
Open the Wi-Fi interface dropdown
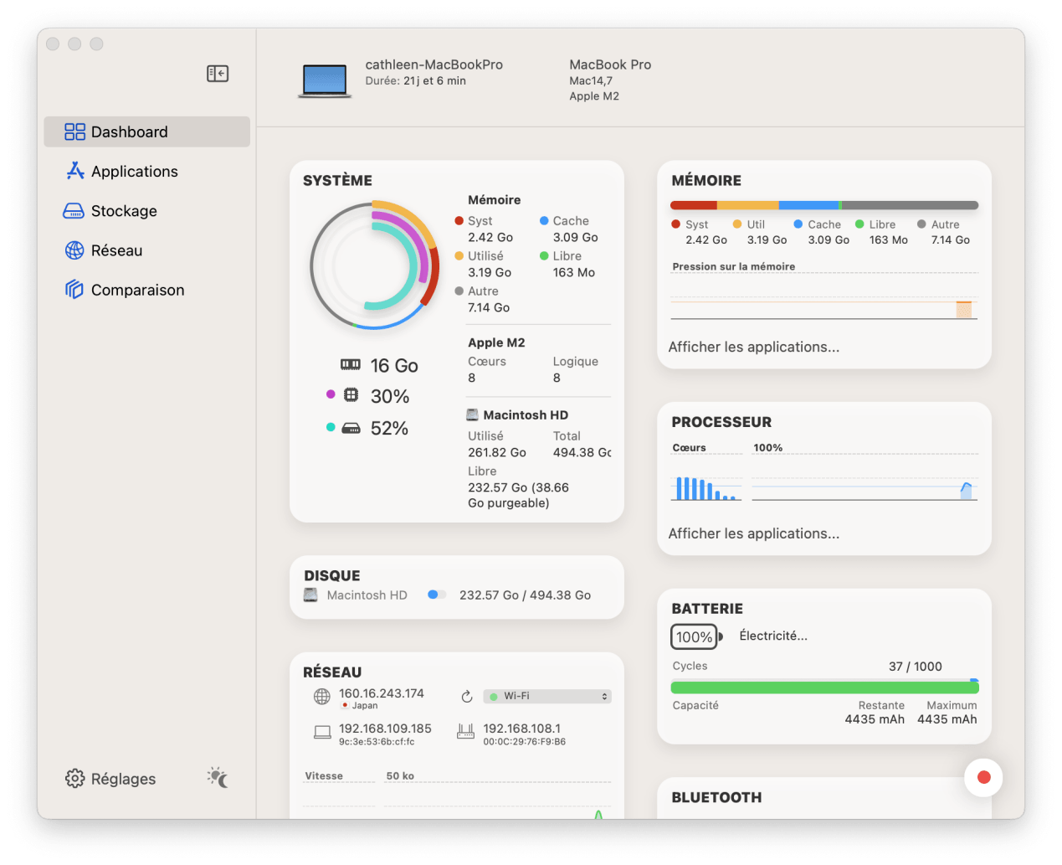coord(547,697)
